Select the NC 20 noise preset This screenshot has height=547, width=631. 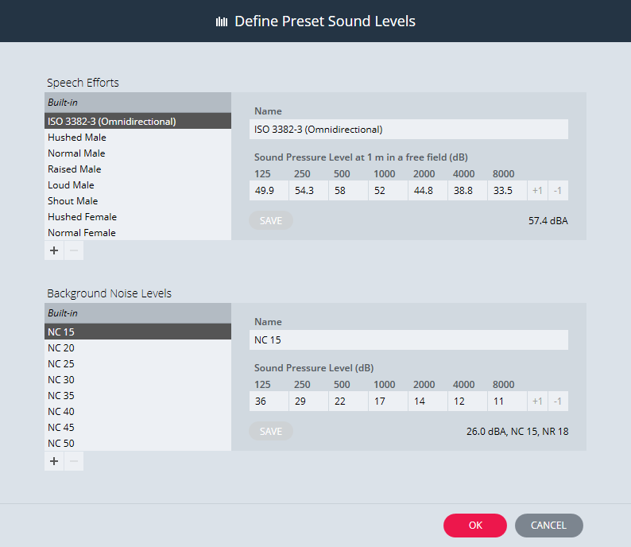pyautogui.click(x=137, y=347)
